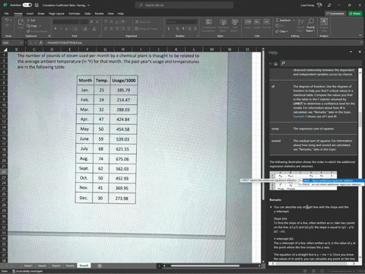Click the Fill Color bucket

pos(86,29)
